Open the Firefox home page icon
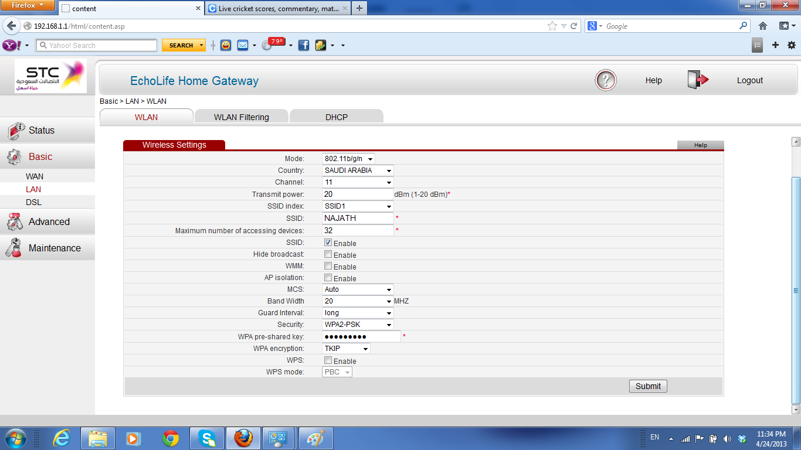The image size is (801, 450). (763, 26)
